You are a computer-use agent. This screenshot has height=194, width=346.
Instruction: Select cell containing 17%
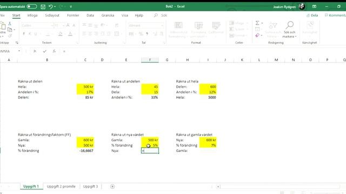pos(85,92)
